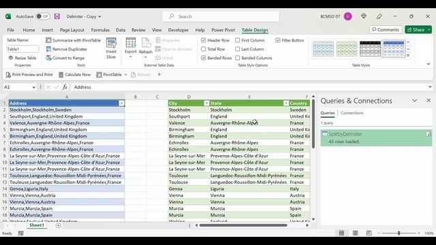Switch to the Power Pivot tab
This screenshot has height=245, width=436.
click(x=223, y=30)
